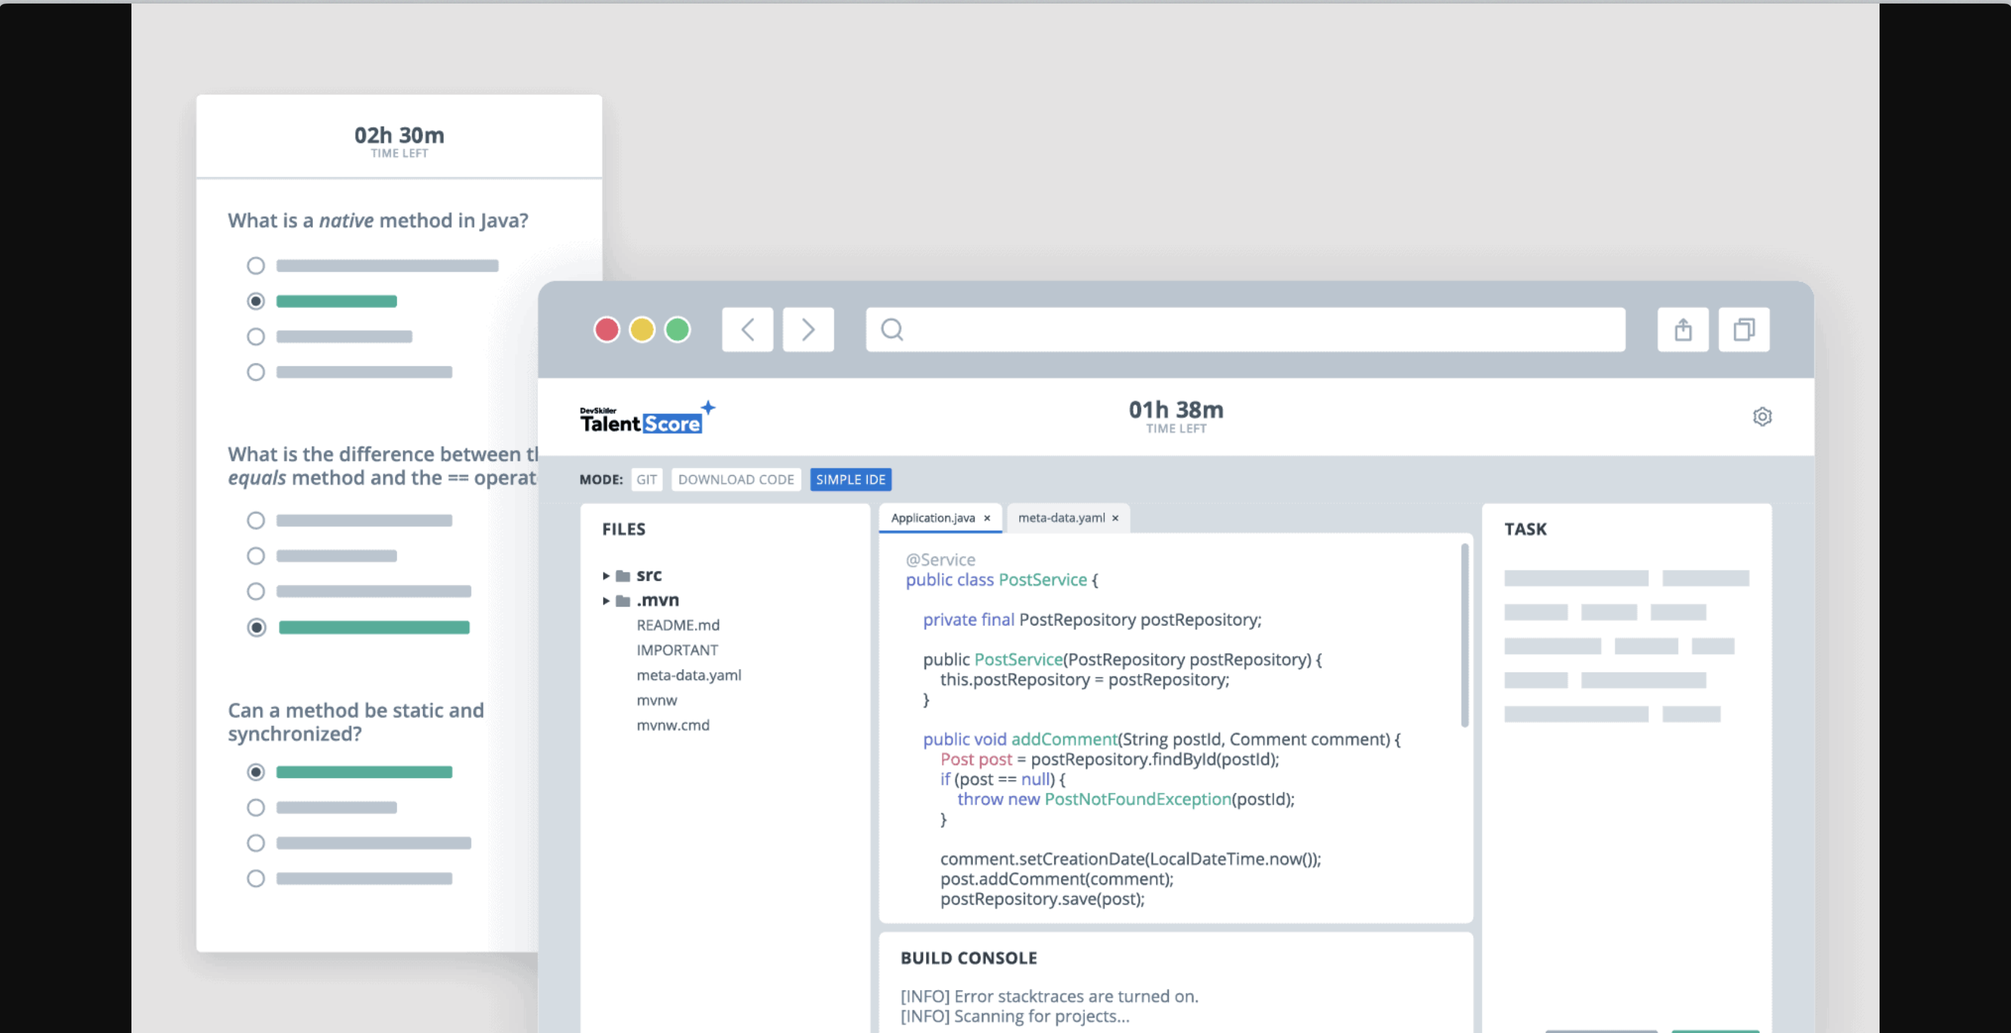
Task: Click the settings gear icon top right
Action: coord(1763,416)
